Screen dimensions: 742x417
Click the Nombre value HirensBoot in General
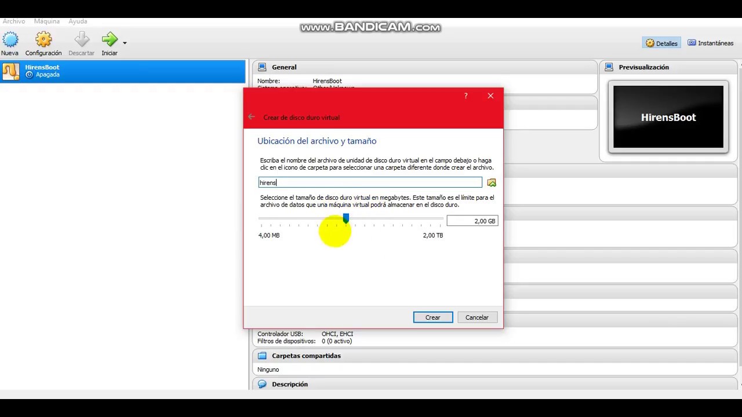(x=327, y=81)
